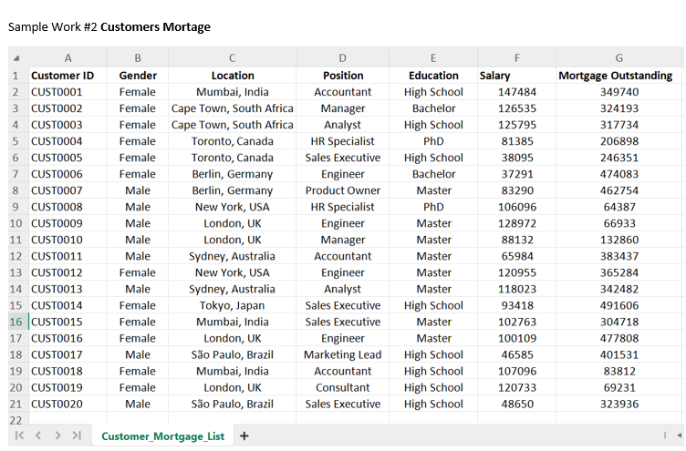Click the next-sheet navigation arrow
This screenshot has width=686, height=451.
[57, 436]
